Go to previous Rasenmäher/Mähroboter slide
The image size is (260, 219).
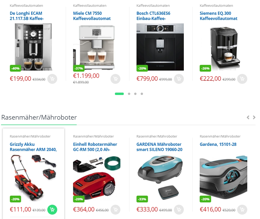248,117
